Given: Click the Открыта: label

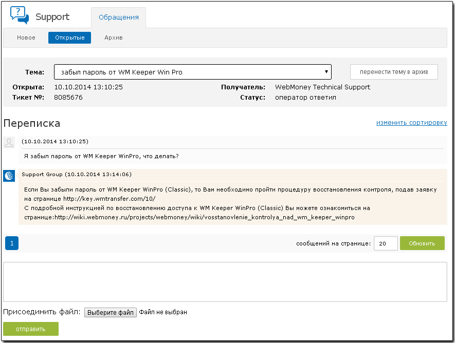Looking at the screenshot, I should [x=28, y=87].
